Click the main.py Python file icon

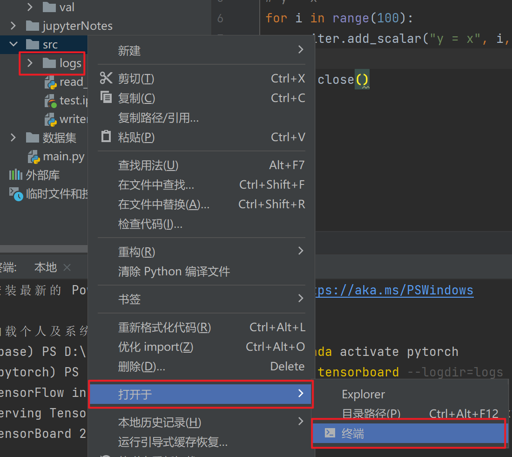(34, 157)
